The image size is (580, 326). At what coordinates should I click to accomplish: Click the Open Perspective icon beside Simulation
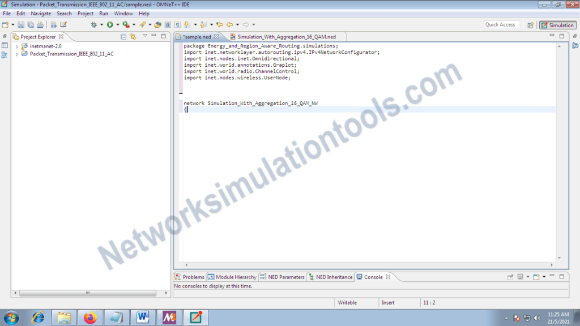click(x=530, y=25)
